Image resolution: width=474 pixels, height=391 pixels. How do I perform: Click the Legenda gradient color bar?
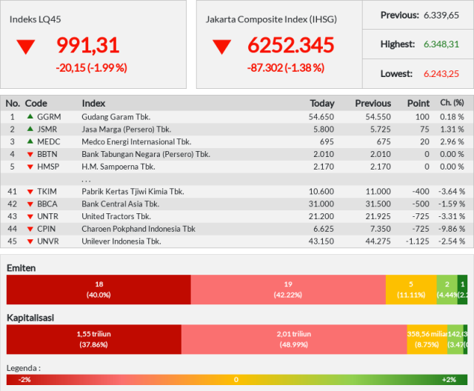coord(237,380)
